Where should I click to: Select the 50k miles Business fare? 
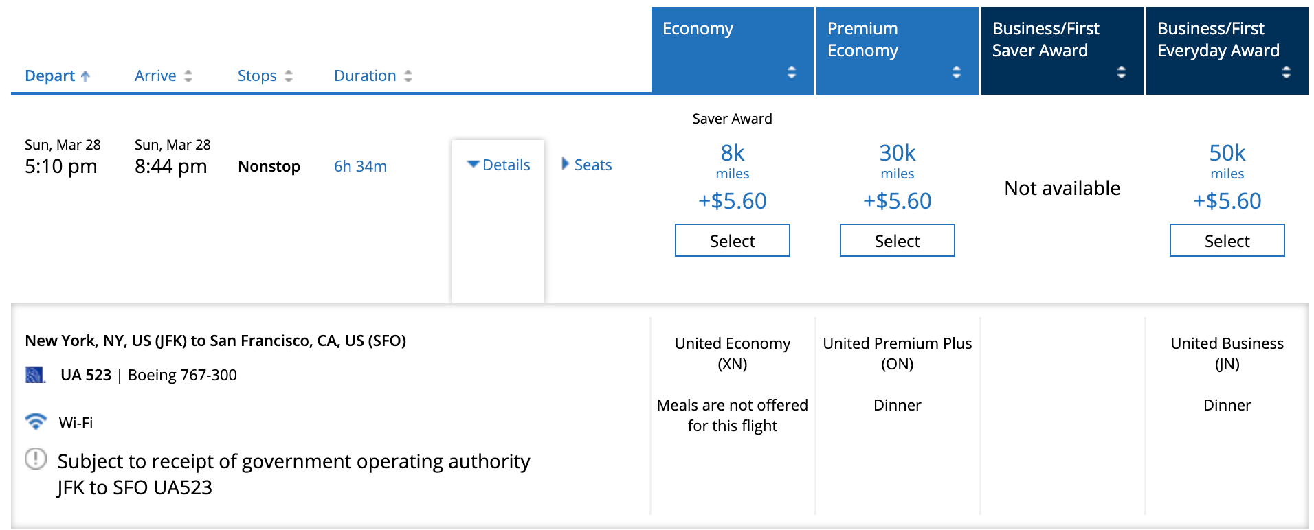[1227, 240]
